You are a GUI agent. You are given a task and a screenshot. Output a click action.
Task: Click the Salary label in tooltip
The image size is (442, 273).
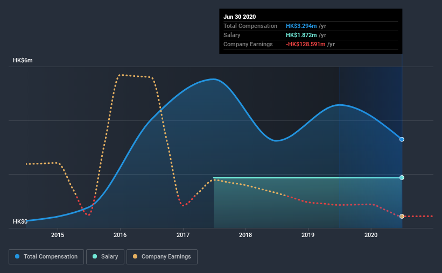(x=231, y=35)
